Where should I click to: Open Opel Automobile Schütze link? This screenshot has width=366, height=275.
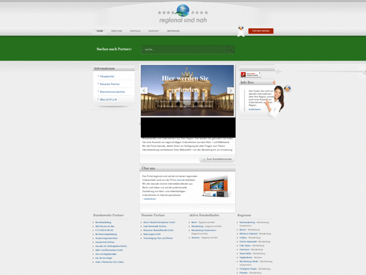point(155,227)
